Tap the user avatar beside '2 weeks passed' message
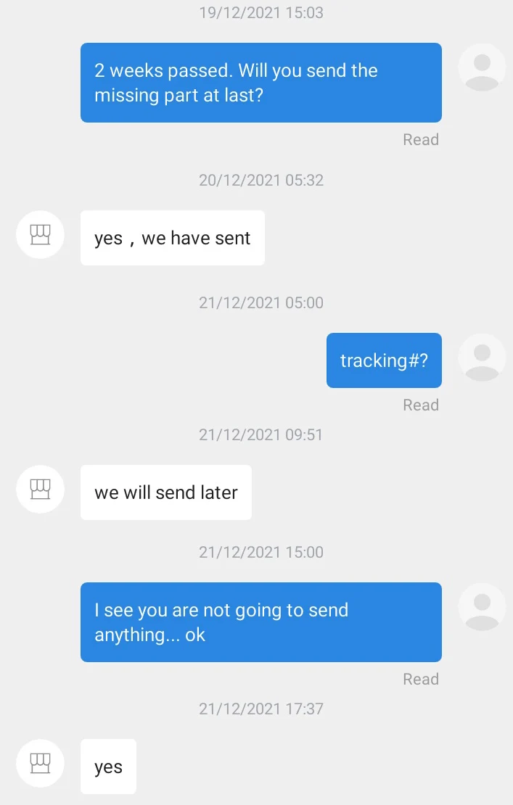Image resolution: width=513 pixels, height=805 pixels. (x=482, y=67)
